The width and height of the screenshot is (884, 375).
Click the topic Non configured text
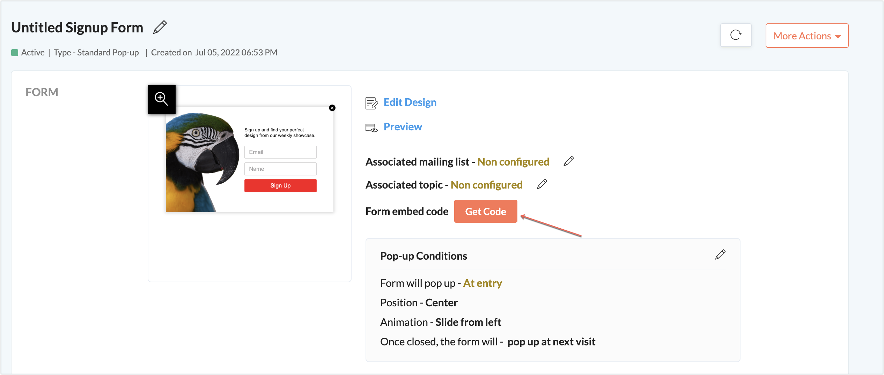pyautogui.click(x=486, y=185)
